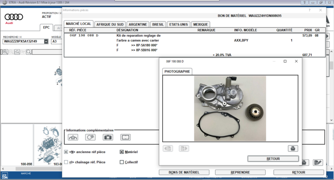Image resolution: width=334 pixels, height=180 pixels.
Task: Show previous photograph in photo window
Action: pos(168,148)
